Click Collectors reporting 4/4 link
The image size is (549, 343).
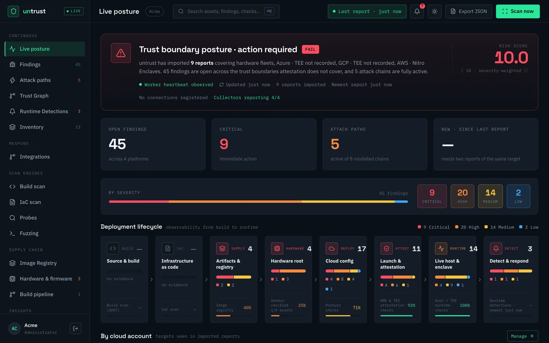(247, 98)
